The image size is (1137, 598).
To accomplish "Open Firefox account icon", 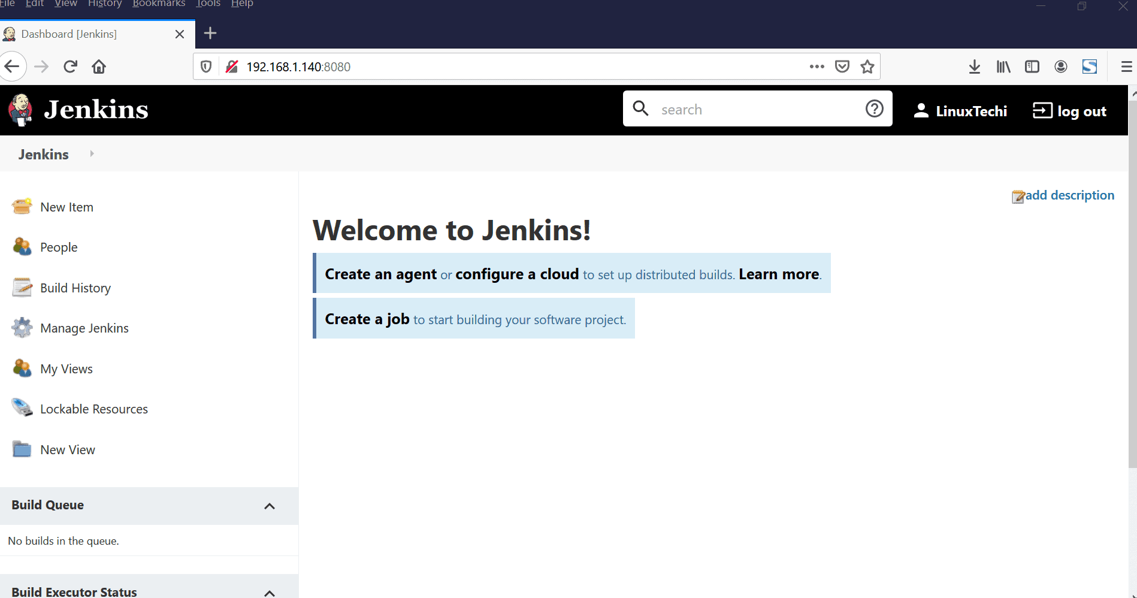I will tap(1061, 67).
